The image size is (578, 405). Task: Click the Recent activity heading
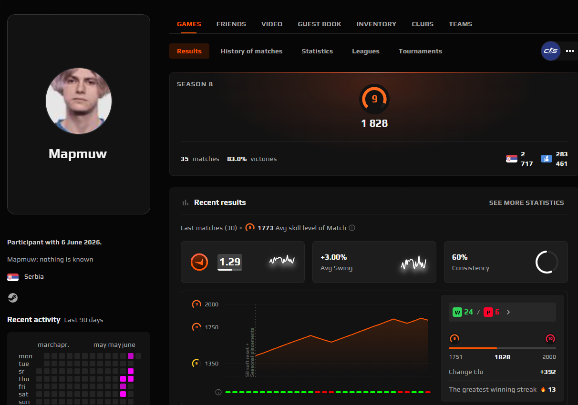34,320
